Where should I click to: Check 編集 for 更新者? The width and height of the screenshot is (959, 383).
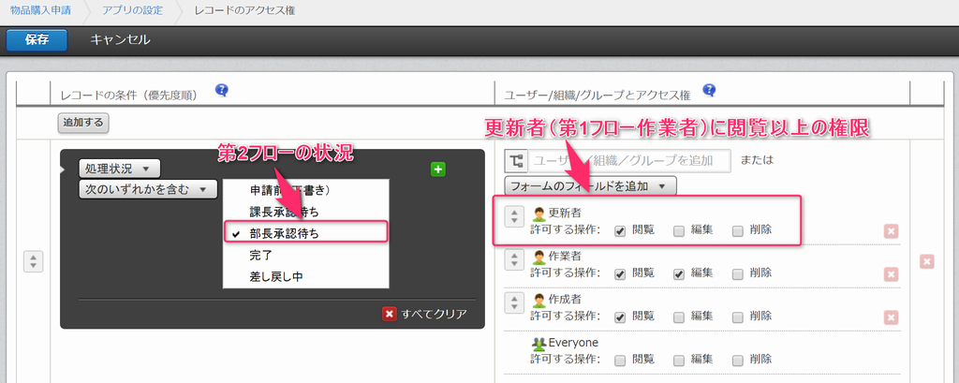(x=679, y=230)
